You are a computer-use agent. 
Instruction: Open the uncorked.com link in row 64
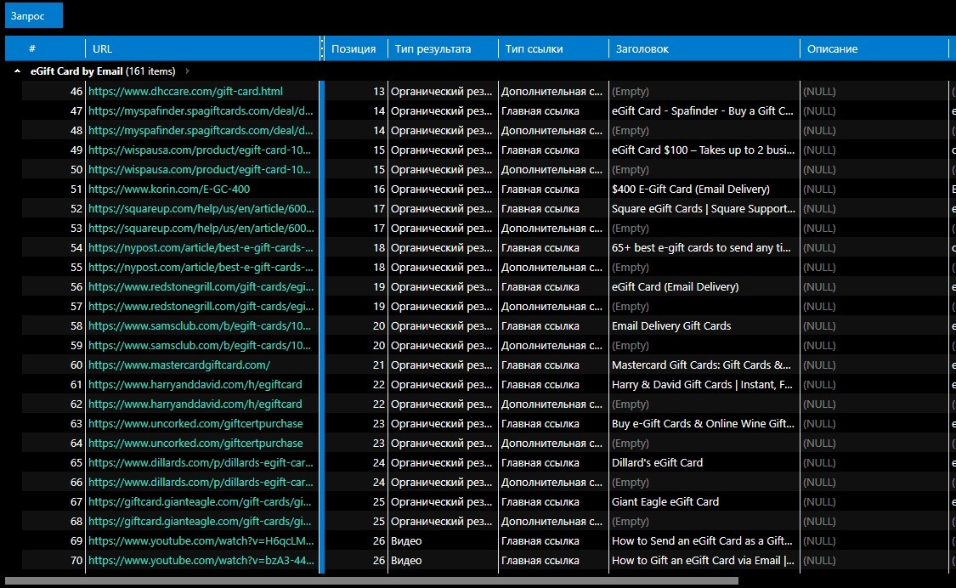[x=195, y=443]
